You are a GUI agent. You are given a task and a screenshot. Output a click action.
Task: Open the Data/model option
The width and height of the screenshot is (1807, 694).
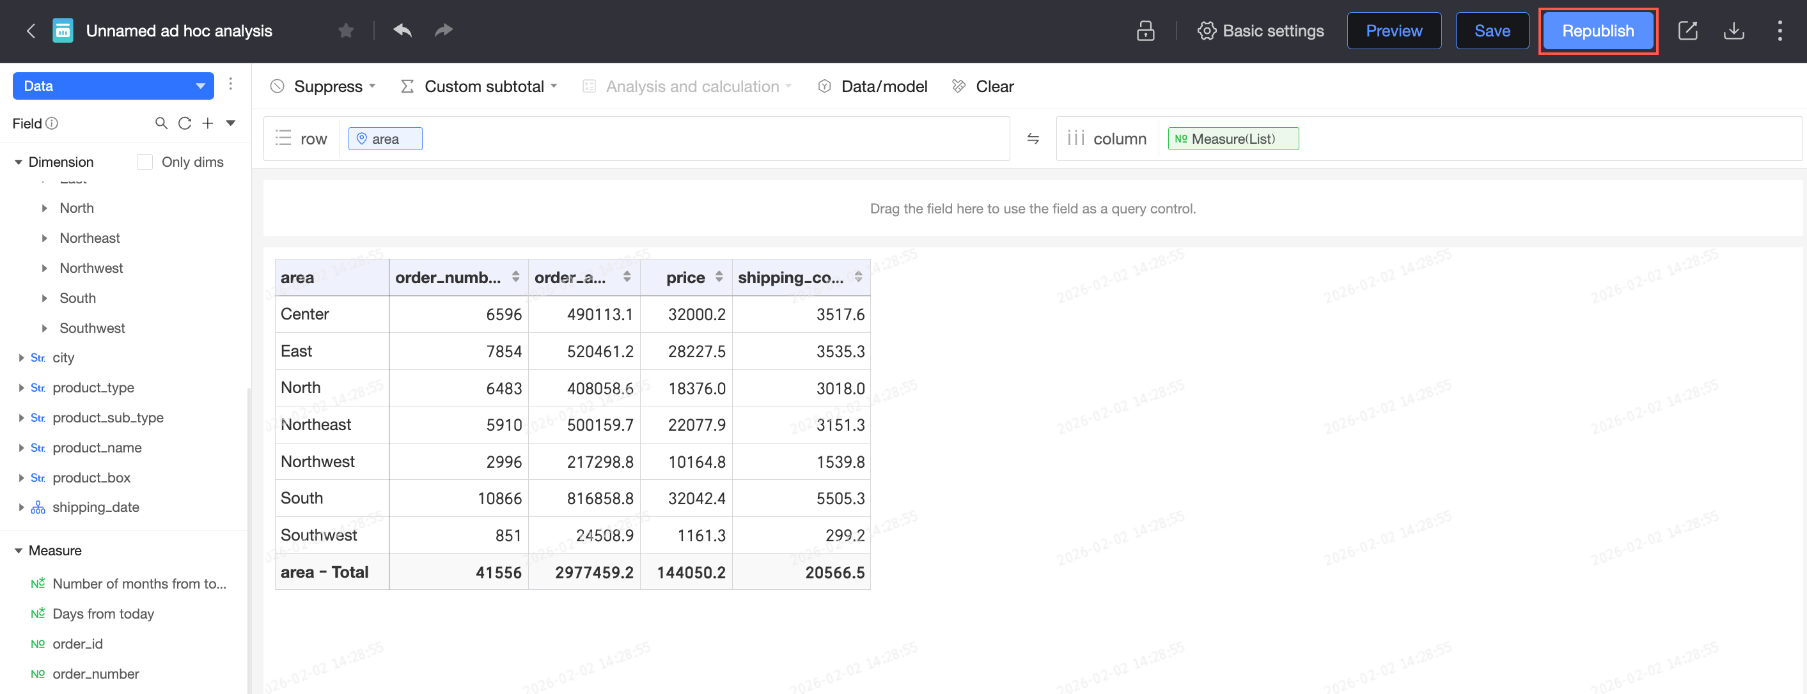tap(873, 86)
